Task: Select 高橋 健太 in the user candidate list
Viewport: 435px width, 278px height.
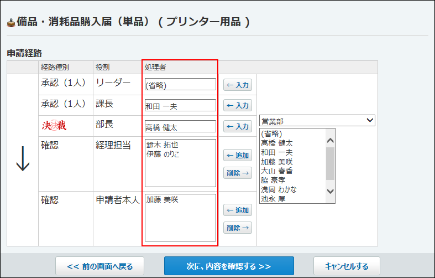Action: [277, 143]
